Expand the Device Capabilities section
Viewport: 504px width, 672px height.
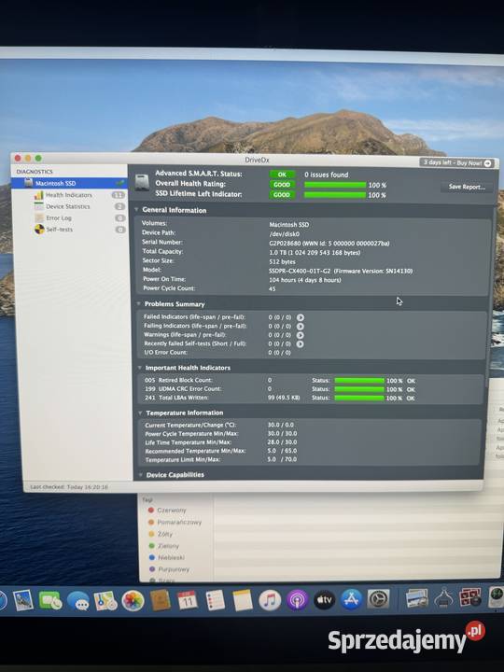tap(141, 474)
